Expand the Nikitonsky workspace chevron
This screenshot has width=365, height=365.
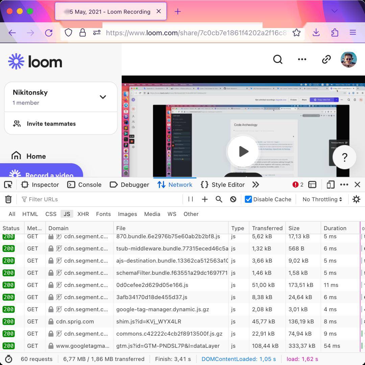103,97
